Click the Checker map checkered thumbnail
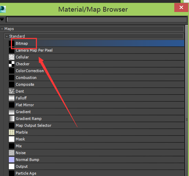The image size is (189, 176). 12,64
